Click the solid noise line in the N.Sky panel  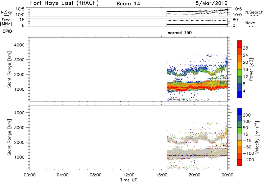[197, 11]
